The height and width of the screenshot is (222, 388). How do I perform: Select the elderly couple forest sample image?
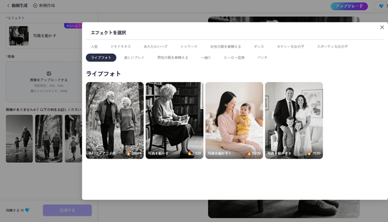click(49, 139)
